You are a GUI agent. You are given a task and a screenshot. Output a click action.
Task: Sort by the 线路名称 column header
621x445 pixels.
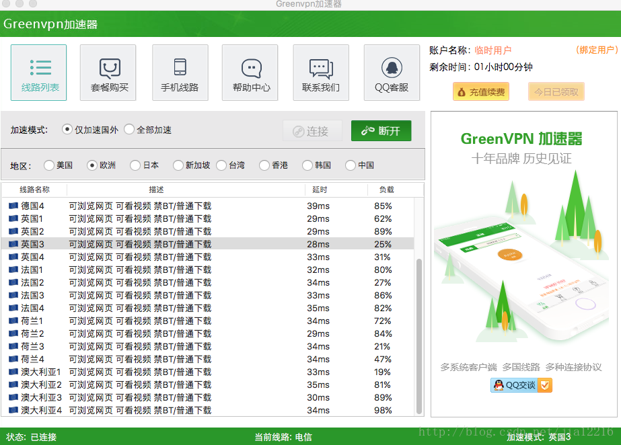[34, 190]
